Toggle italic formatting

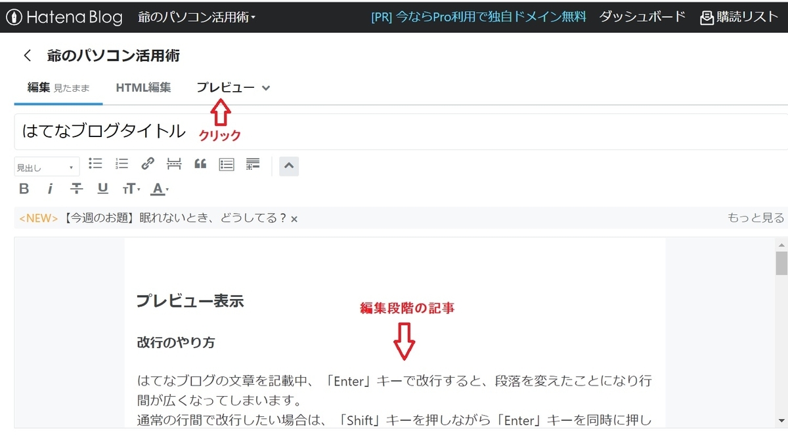click(x=51, y=189)
